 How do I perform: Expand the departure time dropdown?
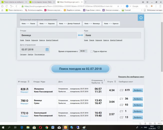coord(83,51)
